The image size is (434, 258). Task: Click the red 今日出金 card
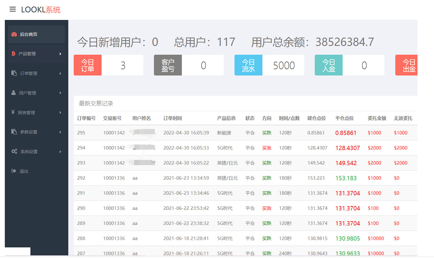pos(406,65)
